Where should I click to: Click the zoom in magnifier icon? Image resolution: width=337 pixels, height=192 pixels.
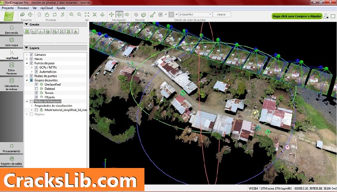pos(71,14)
